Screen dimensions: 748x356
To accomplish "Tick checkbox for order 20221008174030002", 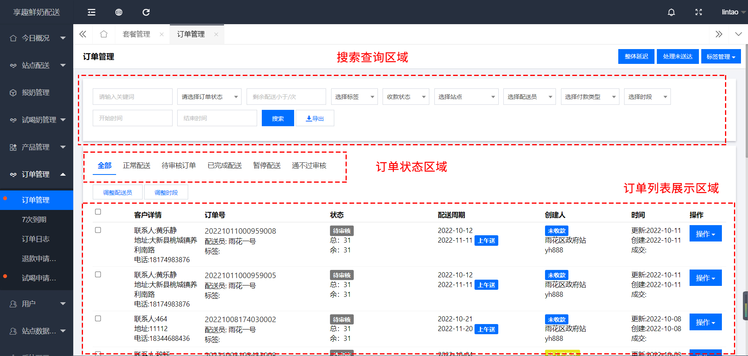I will [x=98, y=319].
